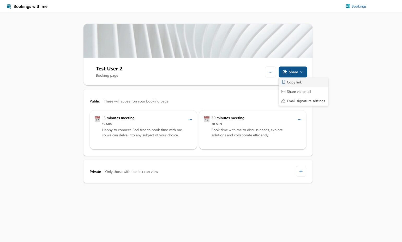Viewport: 402px width, 242px height.
Task: Click the 15 minutes meeting description text
Action: click(x=142, y=133)
